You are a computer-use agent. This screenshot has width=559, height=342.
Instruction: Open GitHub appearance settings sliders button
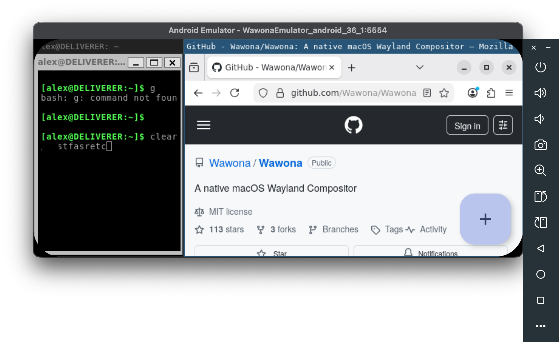(x=503, y=125)
